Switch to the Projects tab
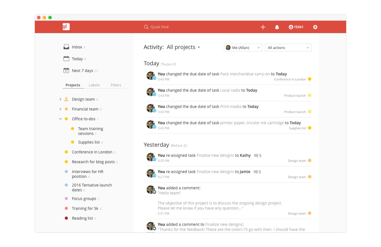Screen dimensions: 381x247 point(73,85)
